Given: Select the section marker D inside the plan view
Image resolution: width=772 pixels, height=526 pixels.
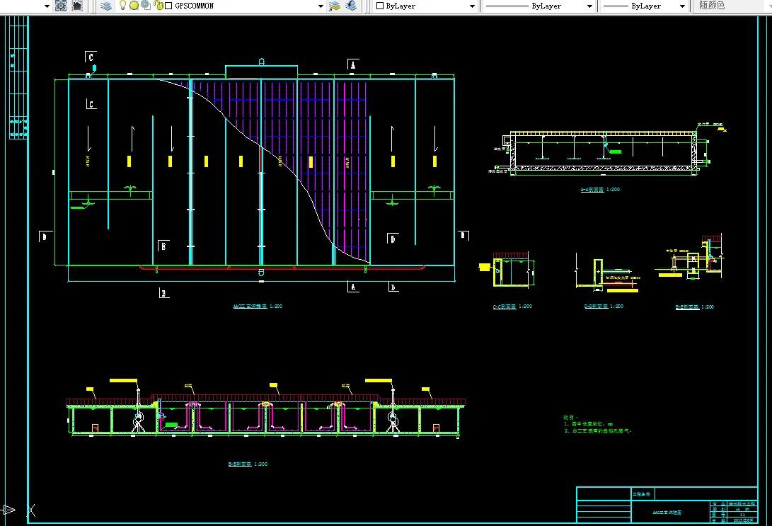Looking at the screenshot, I should pos(393,239).
